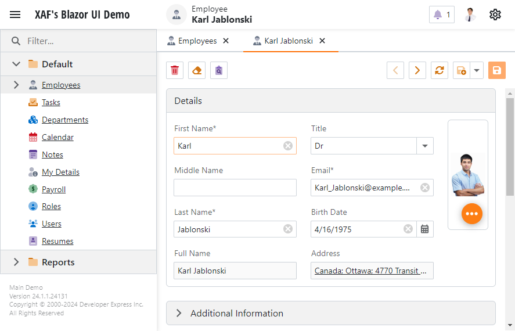Screen dimensions: 515x331
Task: Clear the Email field
Action: coord(425,188)
